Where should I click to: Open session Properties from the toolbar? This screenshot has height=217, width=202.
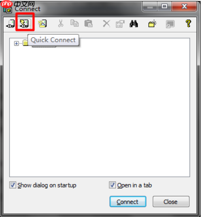tap(120, 24)
